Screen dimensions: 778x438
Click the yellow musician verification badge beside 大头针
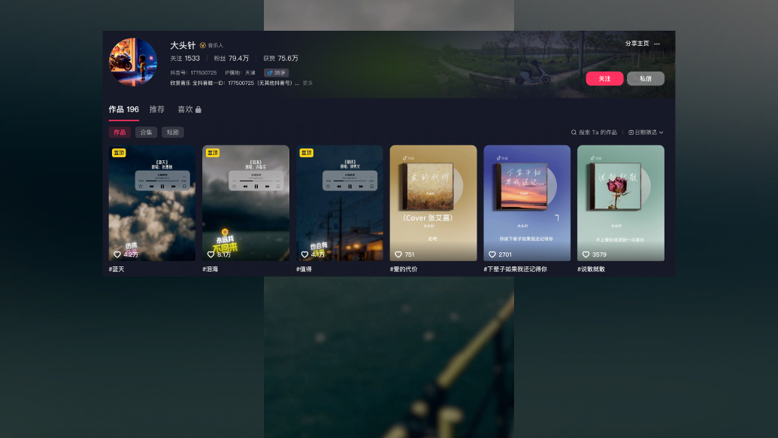[x=202, y=45]
